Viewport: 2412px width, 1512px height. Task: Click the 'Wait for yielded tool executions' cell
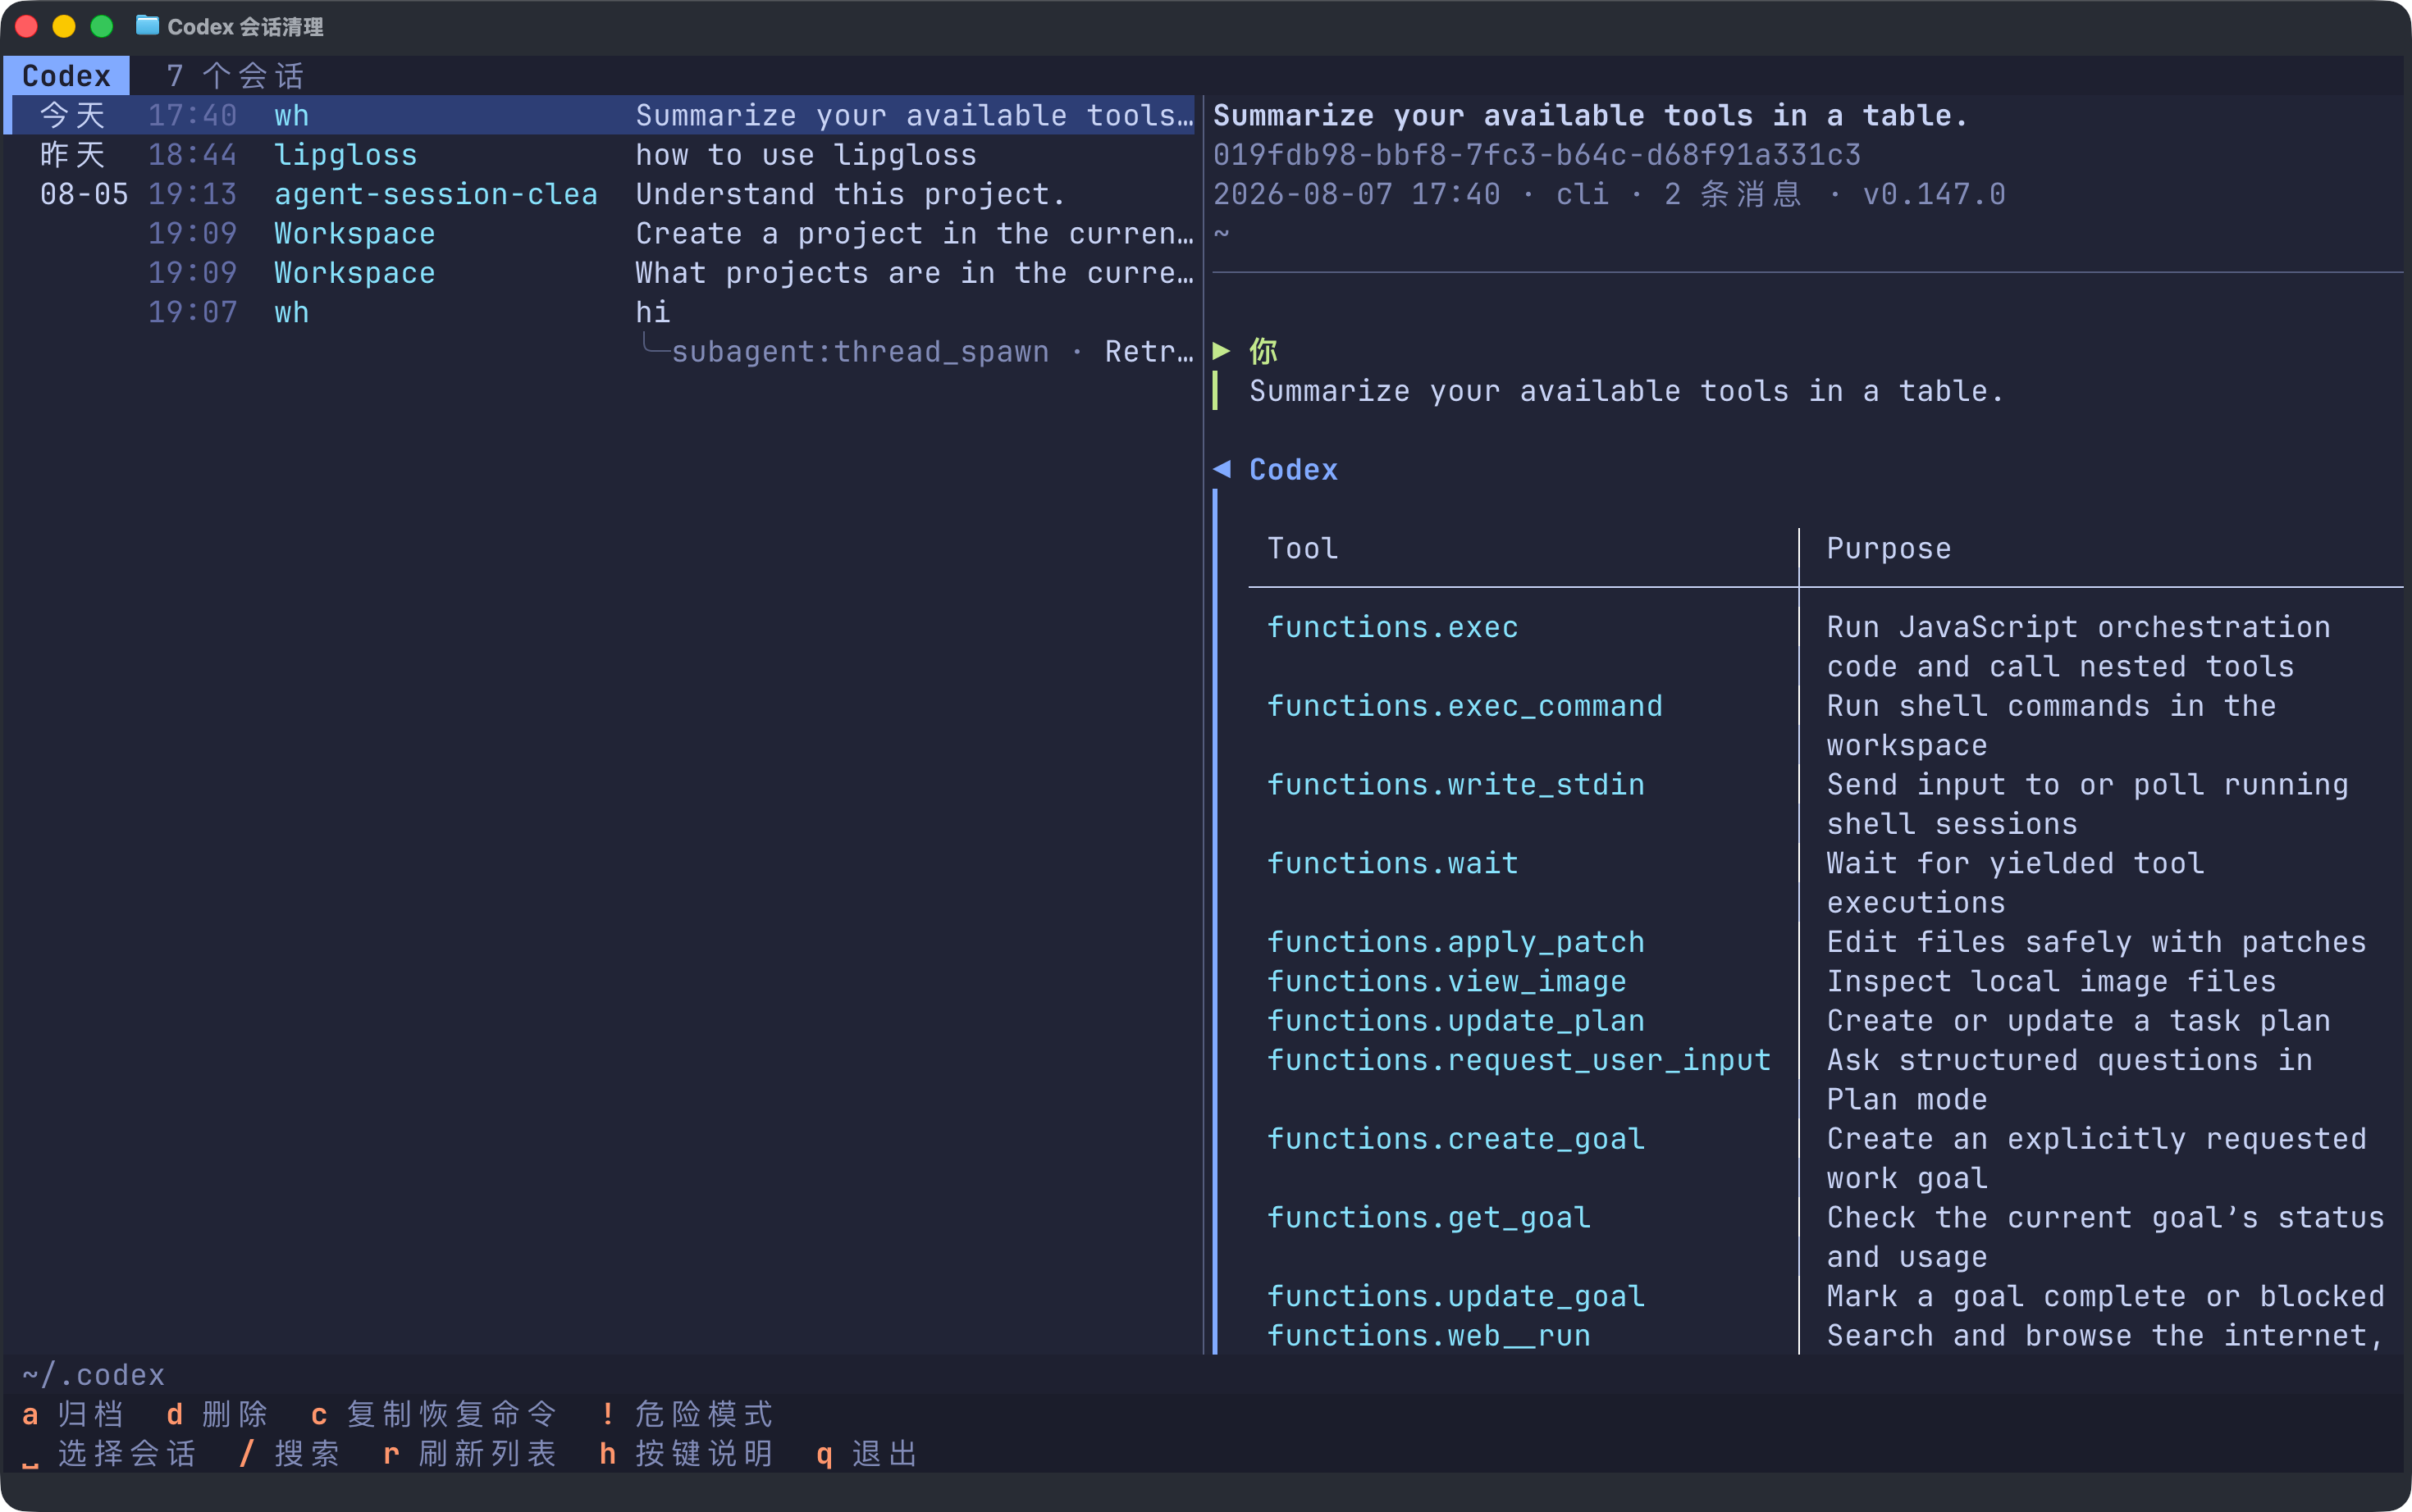point(2015,883)
